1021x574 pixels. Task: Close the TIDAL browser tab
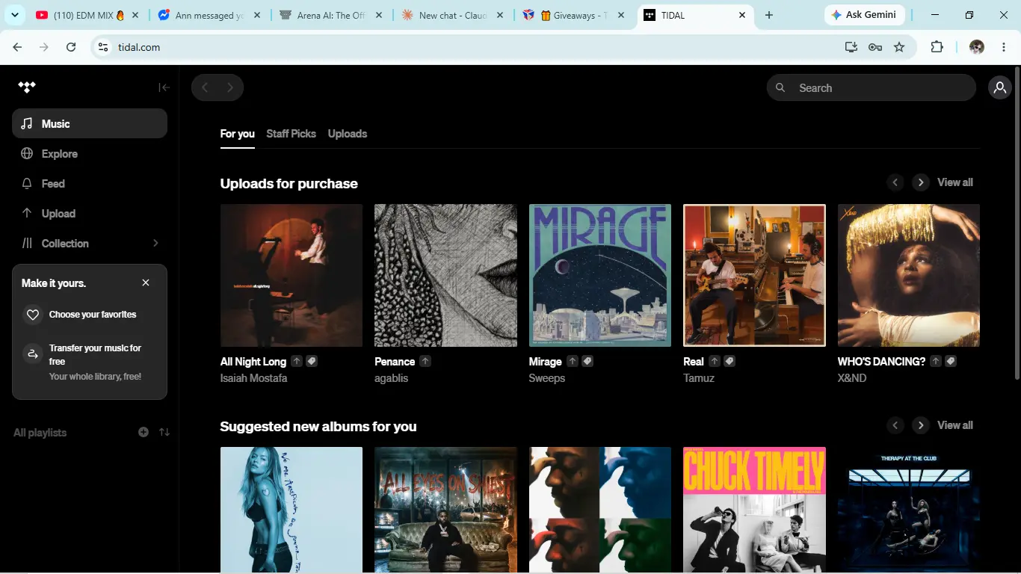click(742, 15)
